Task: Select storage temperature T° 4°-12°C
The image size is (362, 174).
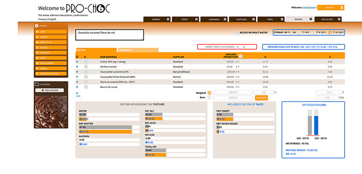Action: point(313,33)
